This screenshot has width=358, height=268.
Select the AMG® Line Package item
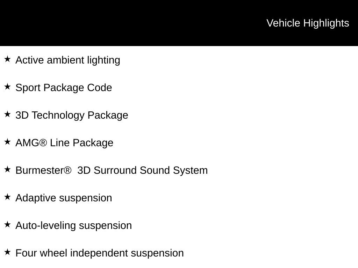tap(64, 143)
